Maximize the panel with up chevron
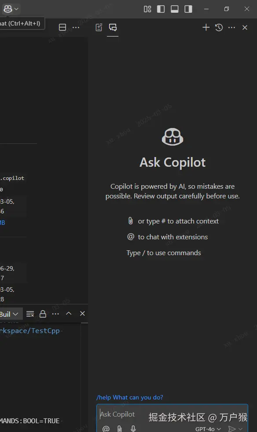 pyautogui.click(x=69, y=314)
